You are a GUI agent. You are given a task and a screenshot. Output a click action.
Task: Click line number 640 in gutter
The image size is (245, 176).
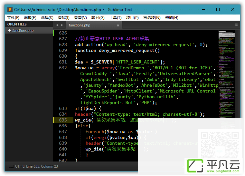[x=63, y=149]
